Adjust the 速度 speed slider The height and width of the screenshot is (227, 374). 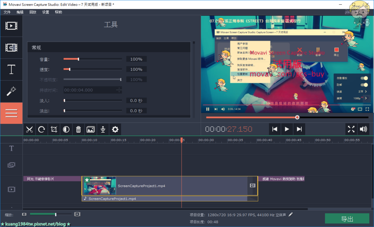coord(92,69)
